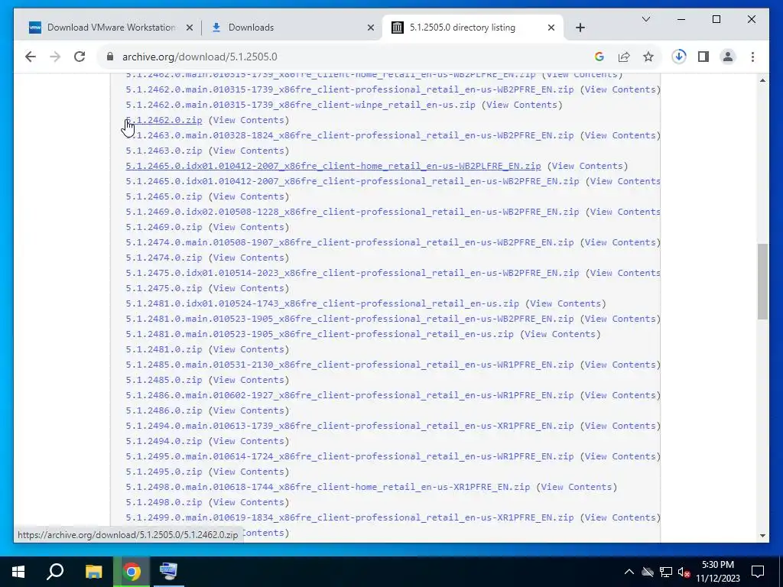Viewport: 783px width, 587px height.
Task: Open the notification center icon
Action: point(758,572)
